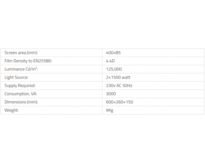Click the 'Film Density to EN25580:' label

coord(28,61)
